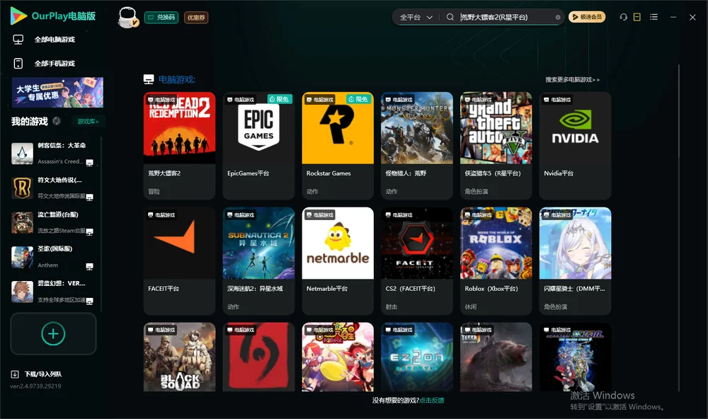Open the user avatar profile
708x419 pixels.
(x=127, y=17)
